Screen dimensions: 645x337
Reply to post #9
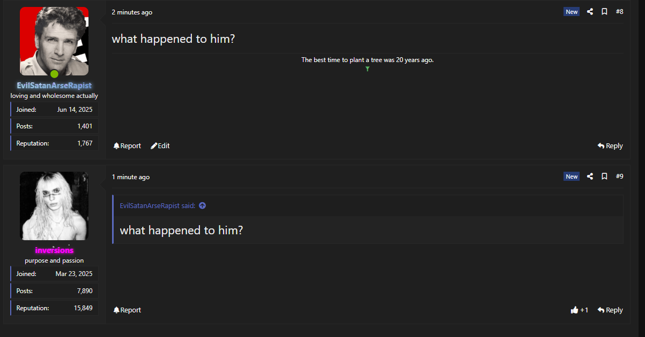(x=610, y=310)
